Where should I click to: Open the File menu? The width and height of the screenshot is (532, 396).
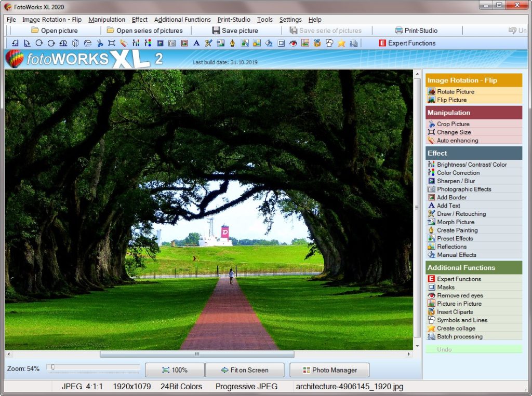point(11,19)
